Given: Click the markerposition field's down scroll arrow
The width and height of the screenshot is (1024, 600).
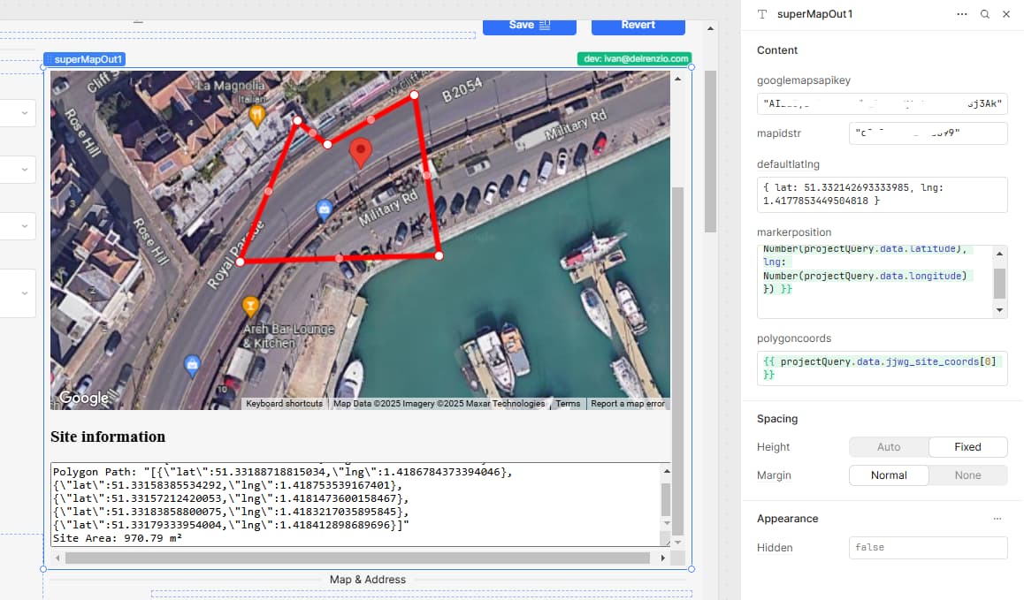Looking at the screenshot, I should [x=999, y=310].
